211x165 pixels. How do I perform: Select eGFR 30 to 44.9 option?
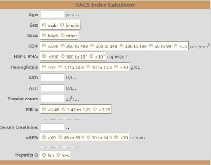[x=88, y=137]
